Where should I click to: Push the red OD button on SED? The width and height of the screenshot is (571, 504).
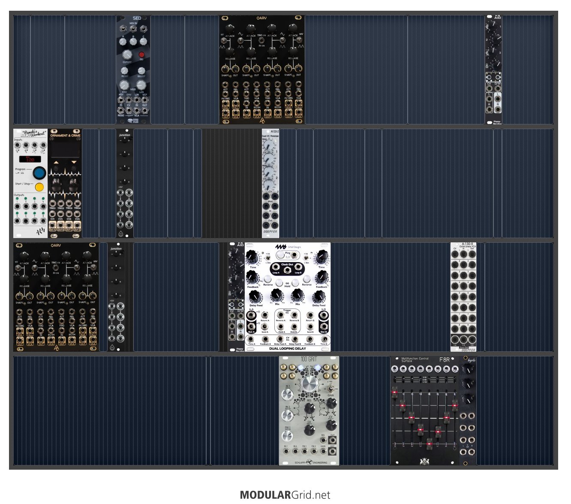coord(141,54)
